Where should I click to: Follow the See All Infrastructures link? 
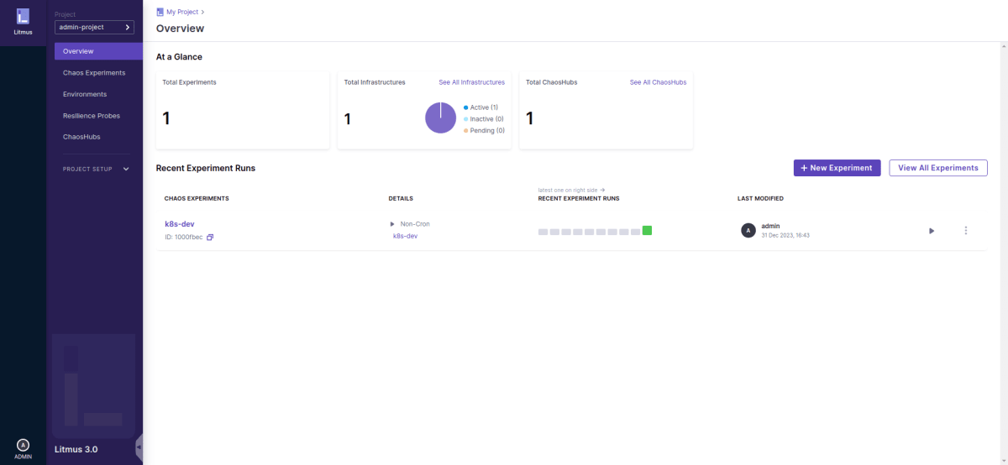471,82
